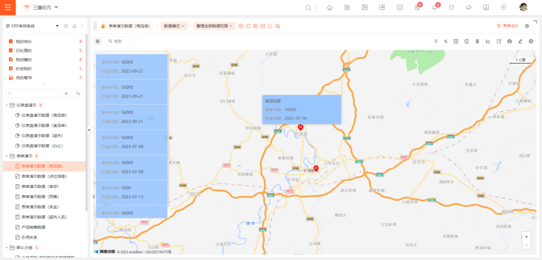Open notifications bell with badge 5
Image resolution: width=542 pixels, height=260 pixels.
(x=435, y=7)
